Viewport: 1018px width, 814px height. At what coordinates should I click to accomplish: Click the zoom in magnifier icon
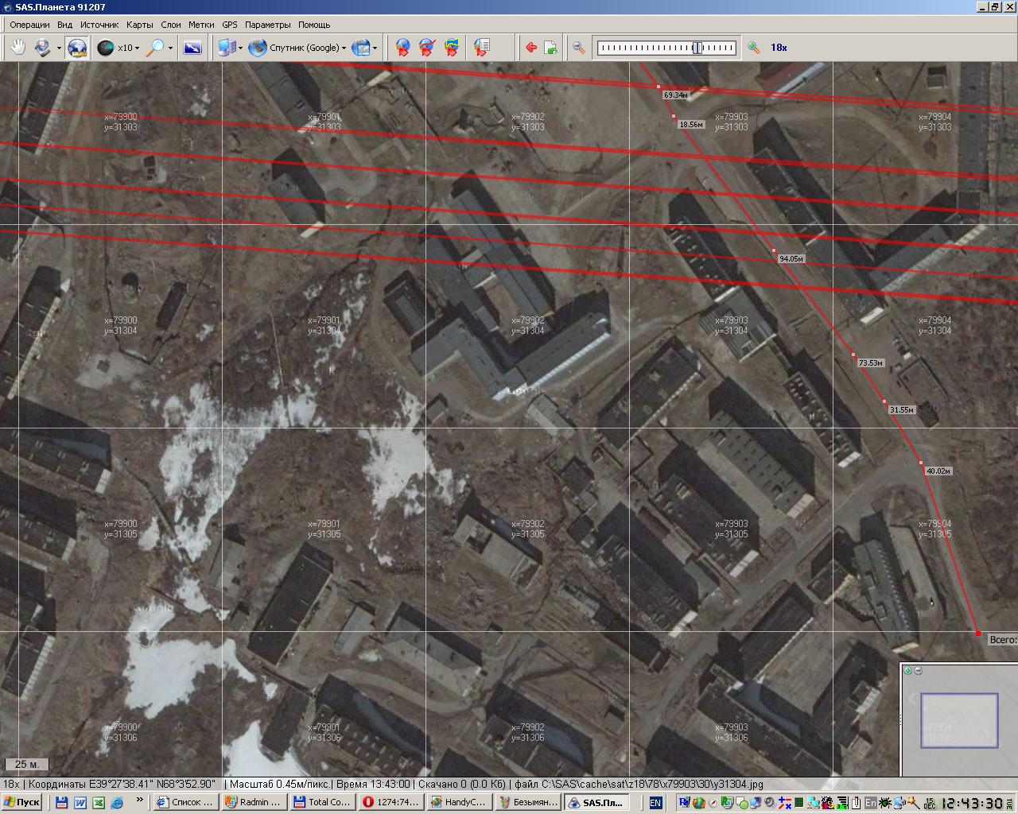(754, 48)
